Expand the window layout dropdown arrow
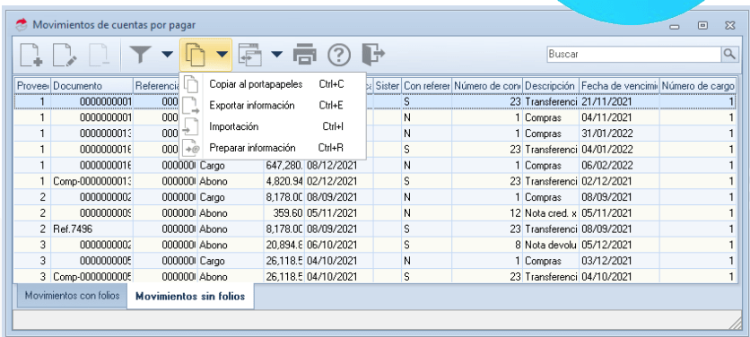This screenshot has height=337, width=750. [277, 55]
